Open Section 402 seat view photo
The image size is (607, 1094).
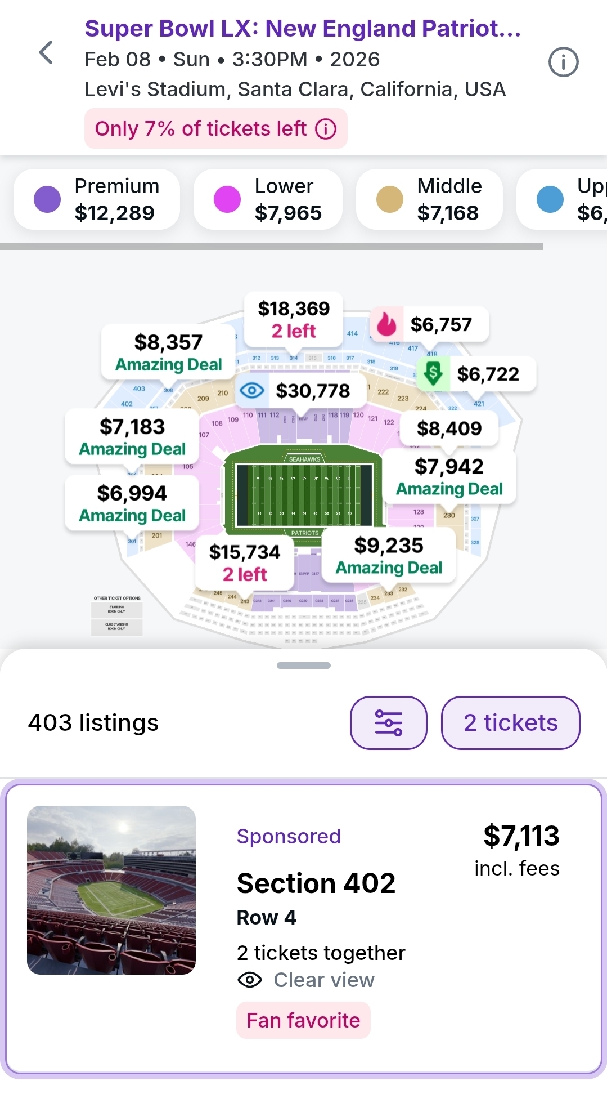111,890
